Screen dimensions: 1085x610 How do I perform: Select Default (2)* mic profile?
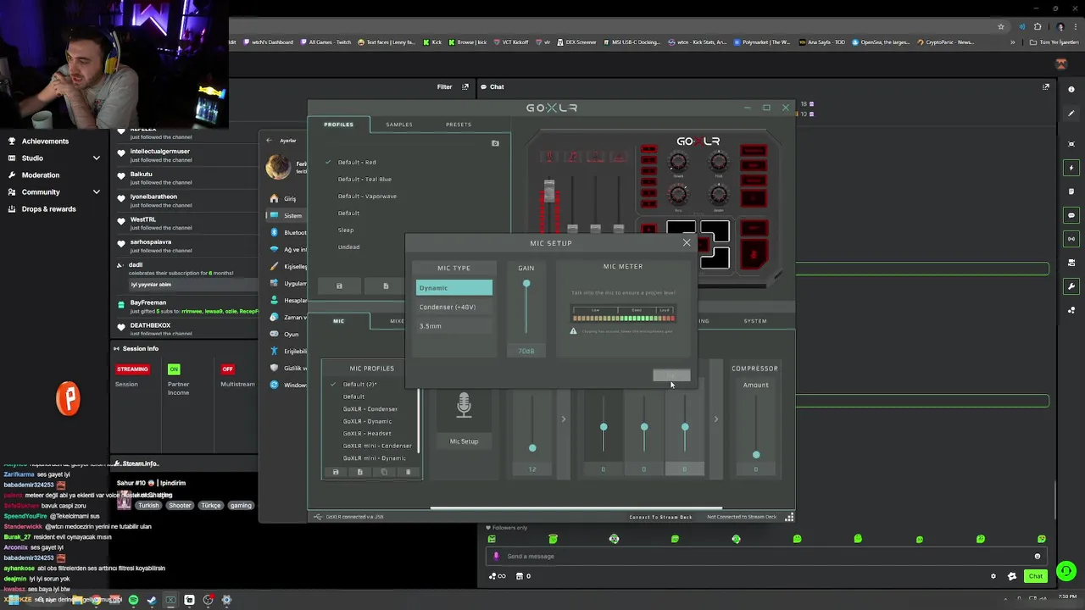tap(359, 385)
